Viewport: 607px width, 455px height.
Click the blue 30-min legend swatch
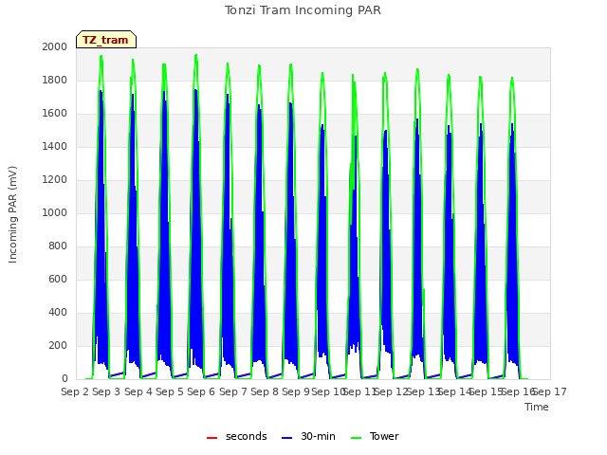(x=286, y=438)
